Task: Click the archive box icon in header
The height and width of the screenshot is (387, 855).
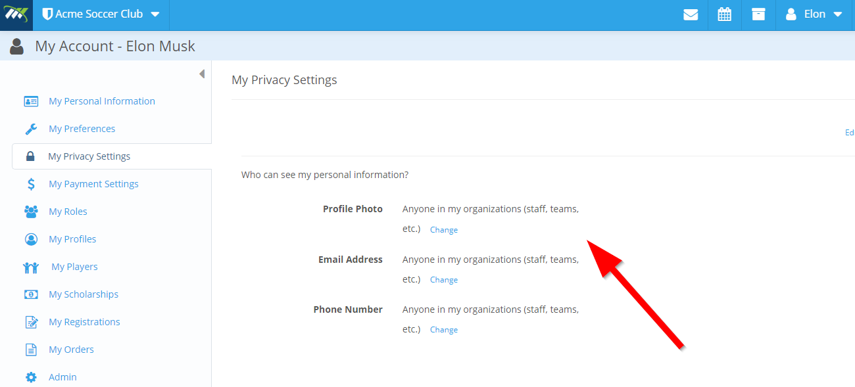Action: point(758,14)
